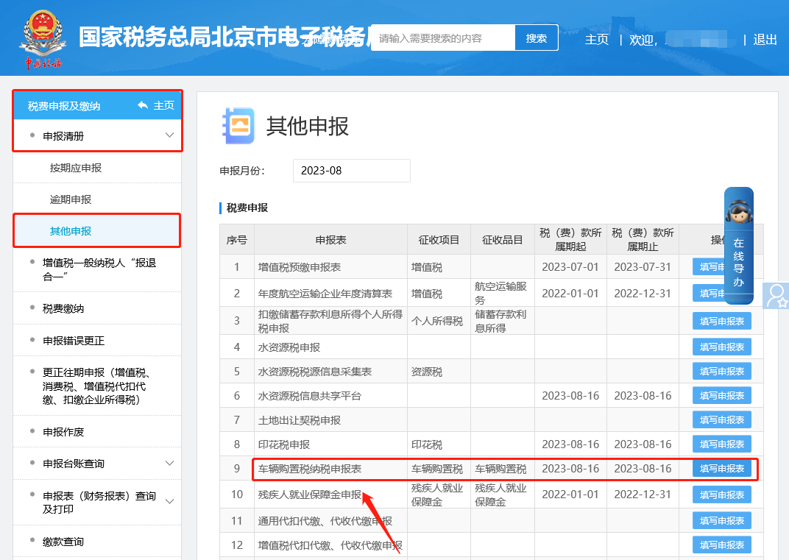Screen dimensions: 789x560
Task: Click 填写申报表 for 车辆购置税纳税申报表
Action: 721,469
